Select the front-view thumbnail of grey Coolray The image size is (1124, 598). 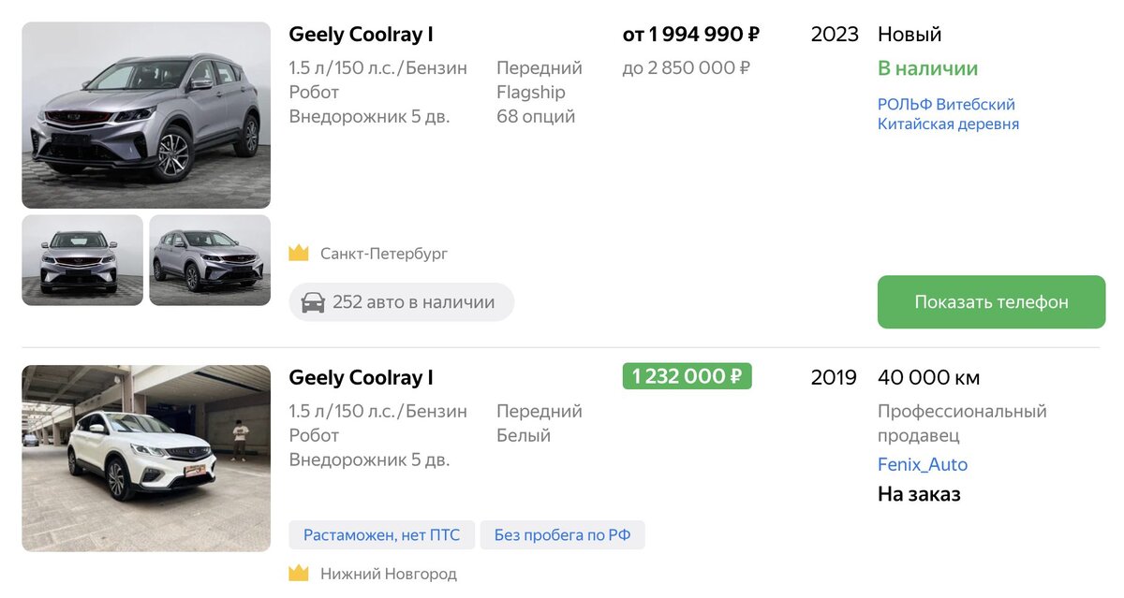82,260
